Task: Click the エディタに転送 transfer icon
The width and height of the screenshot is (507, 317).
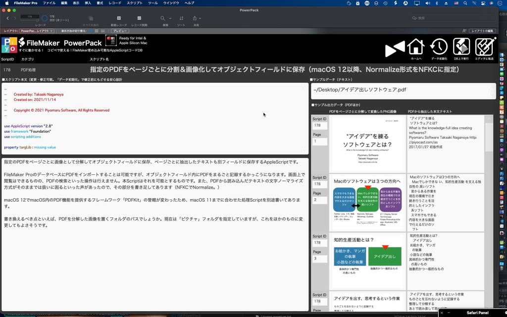Action: (484, 48)
